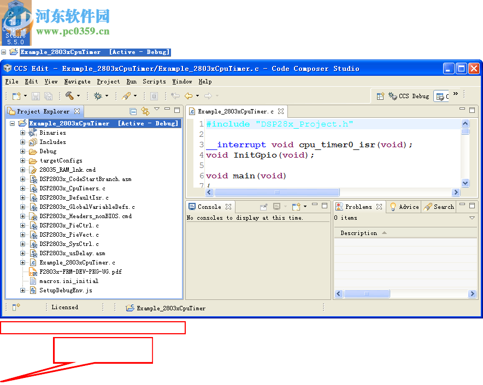Open the Run menu
Screen dimensions: 483x385
(x=132, y=81)
